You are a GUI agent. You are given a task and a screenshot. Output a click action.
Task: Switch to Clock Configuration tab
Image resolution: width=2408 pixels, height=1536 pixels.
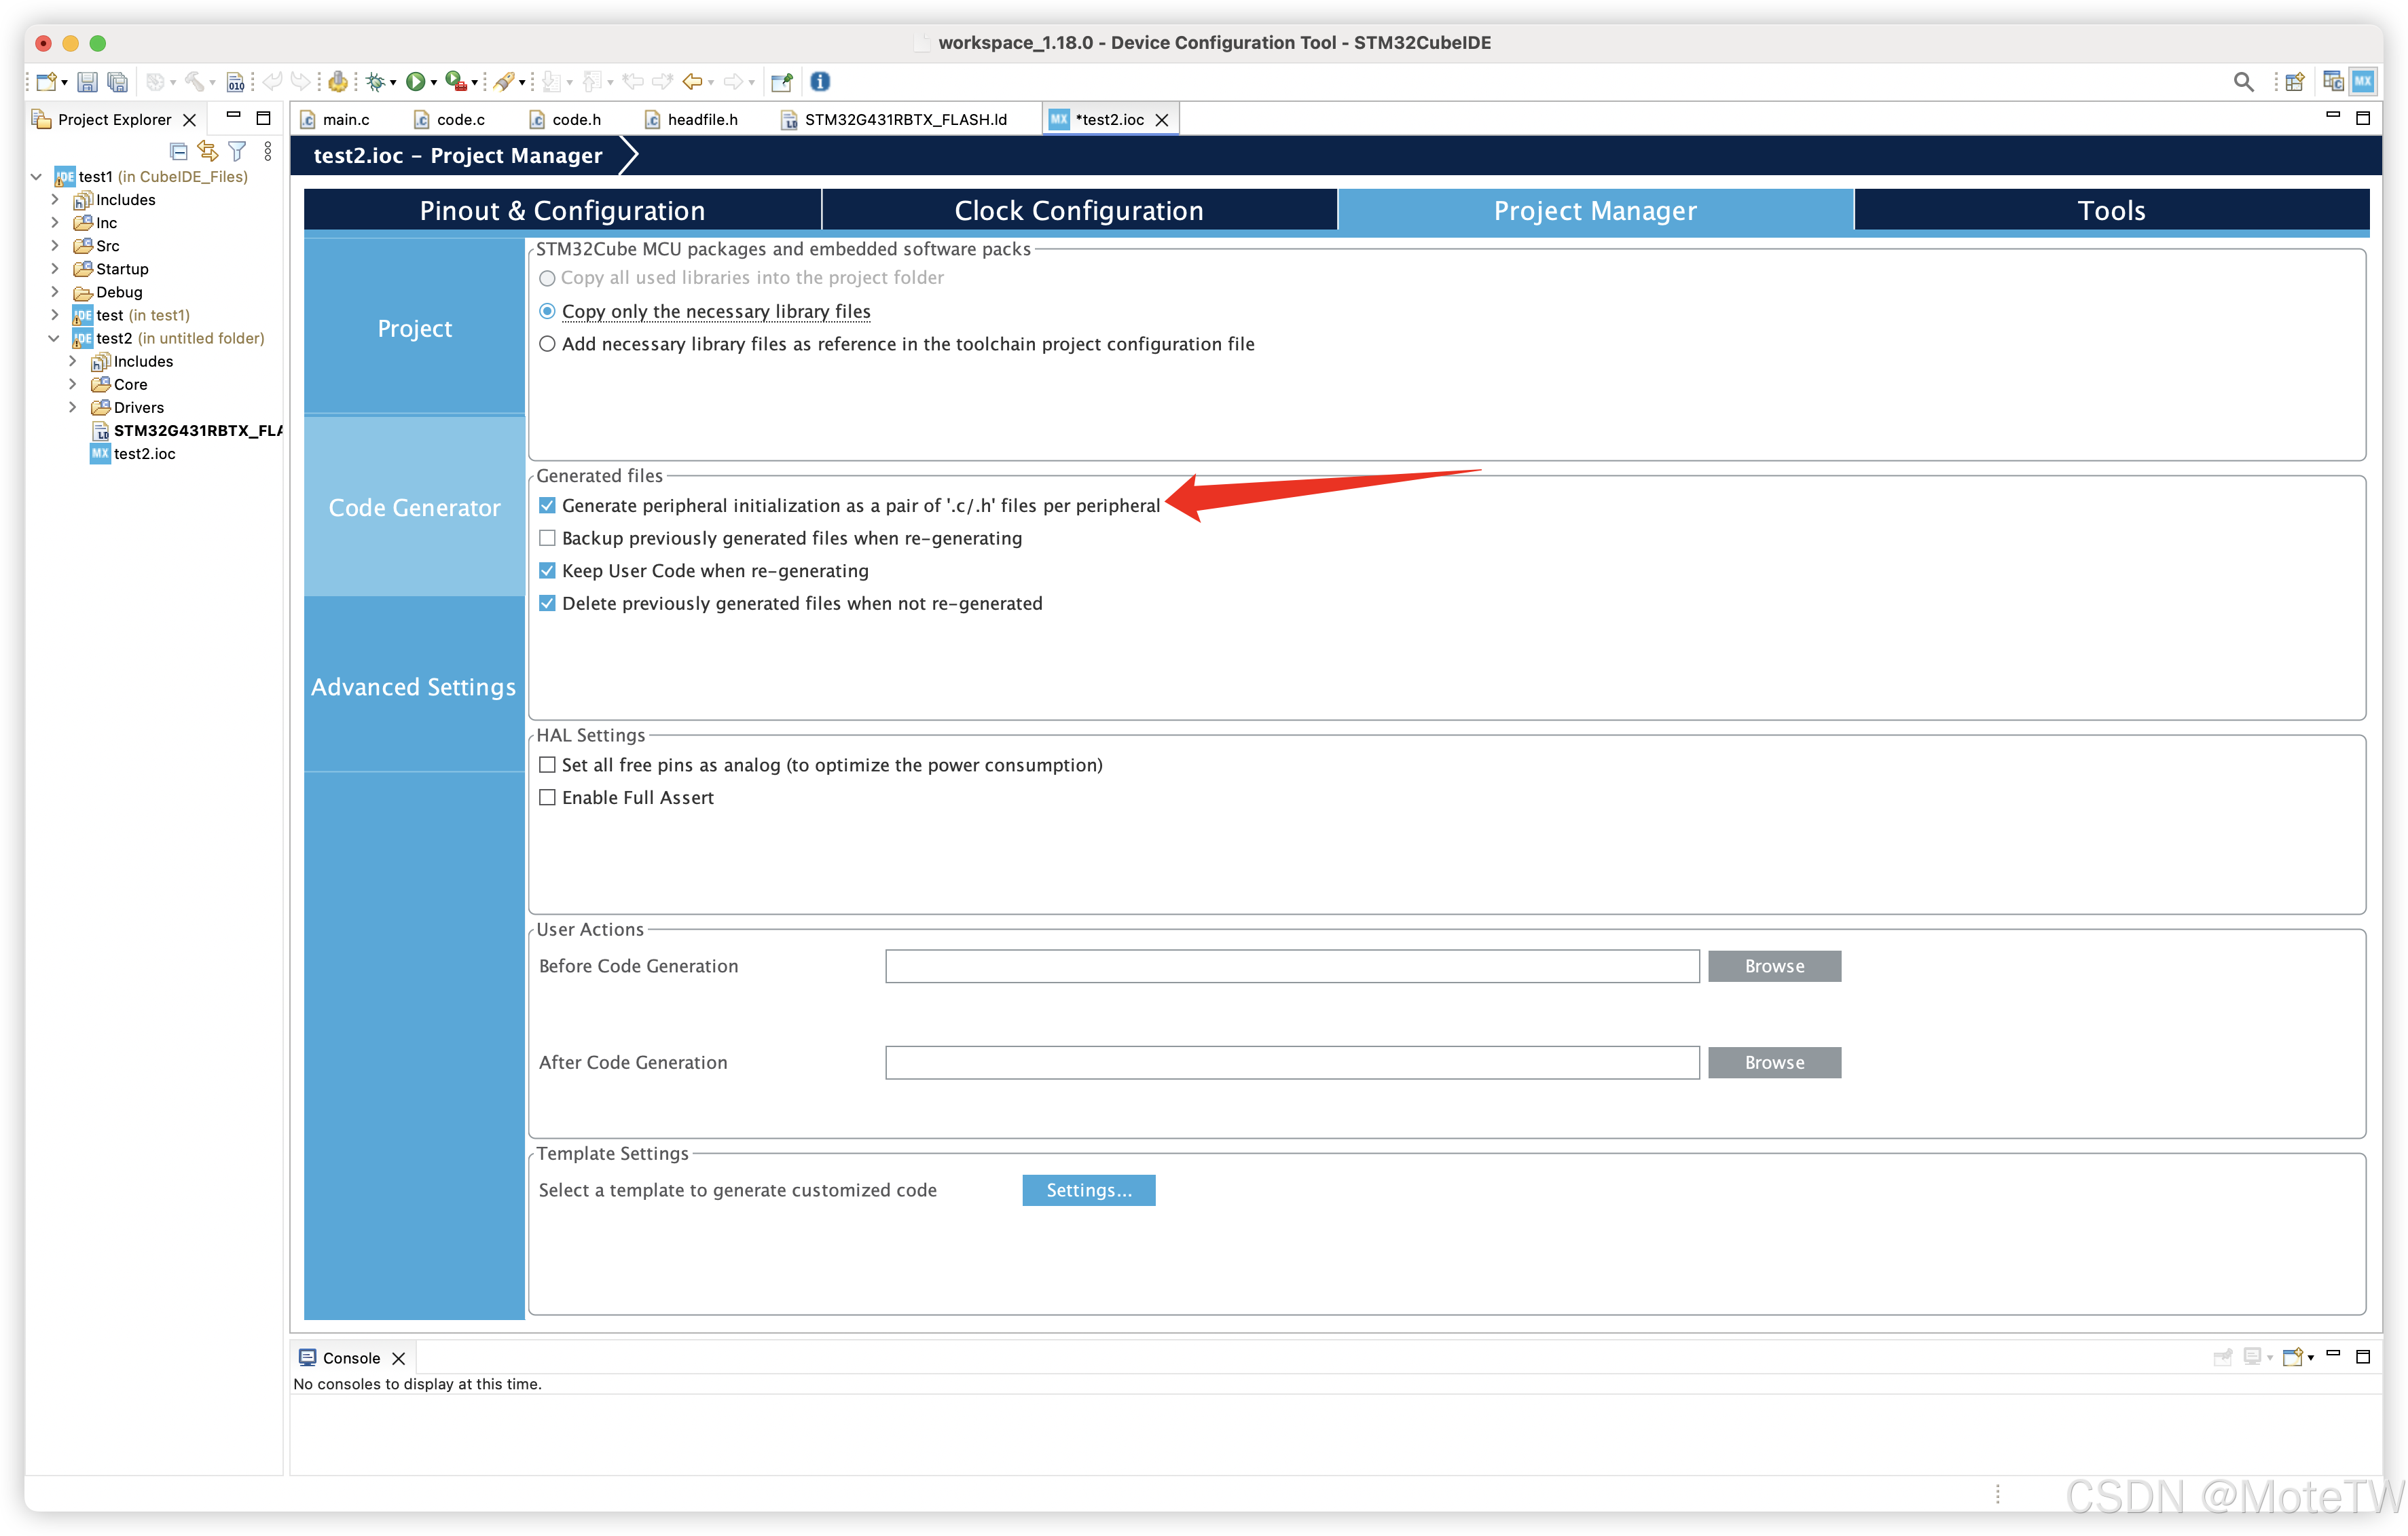pyautogui.click(x=1078, y=210)
